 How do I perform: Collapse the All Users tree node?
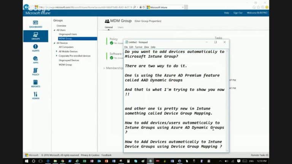[x=54, y=30]
